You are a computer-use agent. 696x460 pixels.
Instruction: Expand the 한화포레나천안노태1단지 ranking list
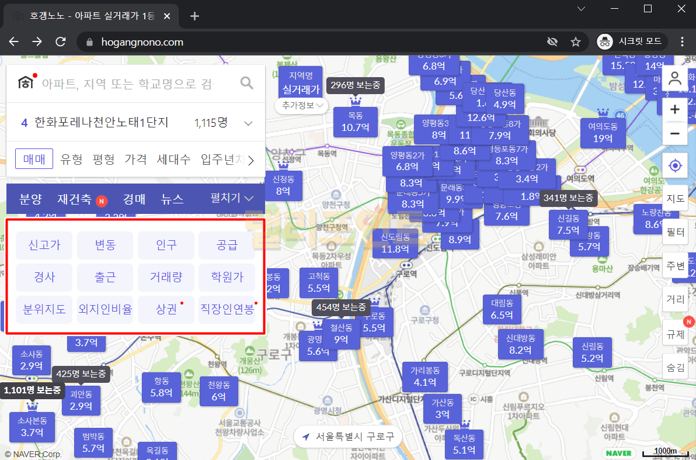click(x=248, y=123)
